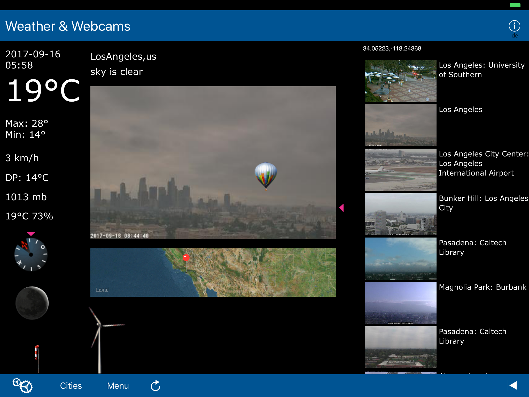Image resolution: width=529 pixels, height=397 pixels.
Task: Open the Cities tab
Action: [71, 386]
